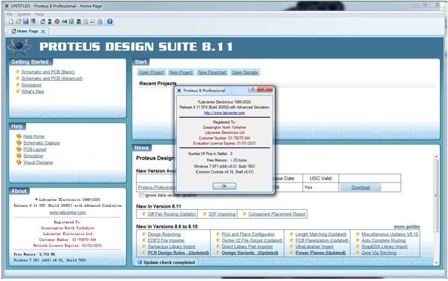Click the Open Sample button

tap(245, 73)
